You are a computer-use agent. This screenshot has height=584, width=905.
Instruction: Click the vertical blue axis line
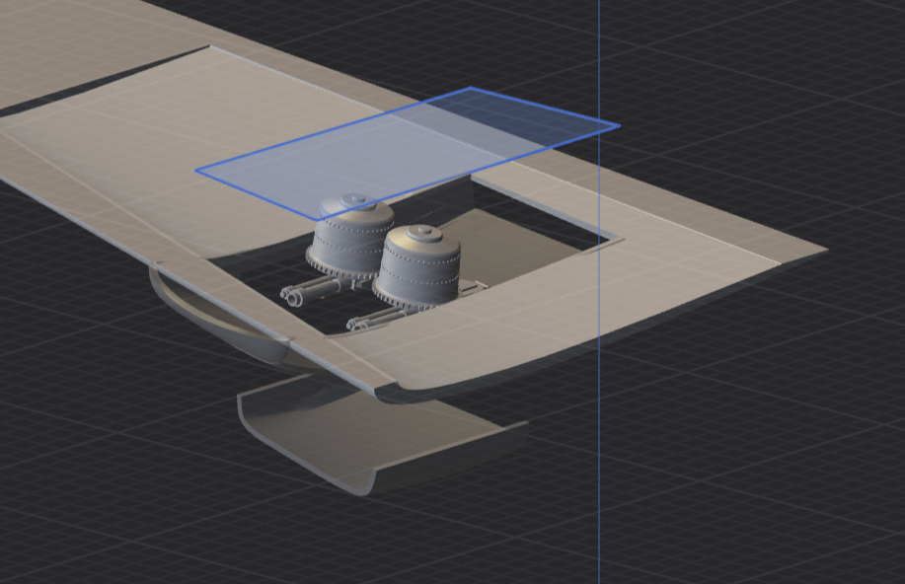pyautogui.click(x=598, y=444)
